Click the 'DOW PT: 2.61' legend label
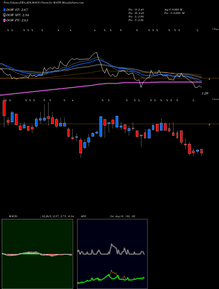219x289 pixels. pyautogui.click(x=17, y=21)
